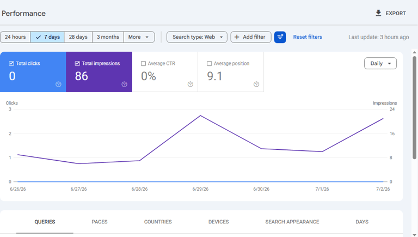The width and height of the screenshot is (418, 237).
Task: Click the 6/30/26 date axis label
Action: pyautogui.click(x=261, y=189)
